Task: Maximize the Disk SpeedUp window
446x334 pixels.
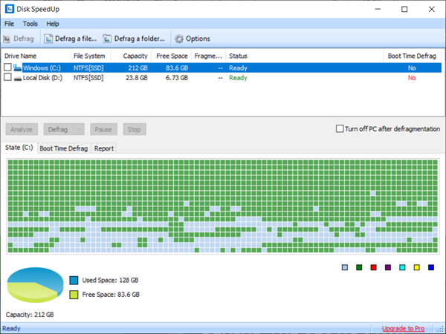Action: click(x=404, y=9)
